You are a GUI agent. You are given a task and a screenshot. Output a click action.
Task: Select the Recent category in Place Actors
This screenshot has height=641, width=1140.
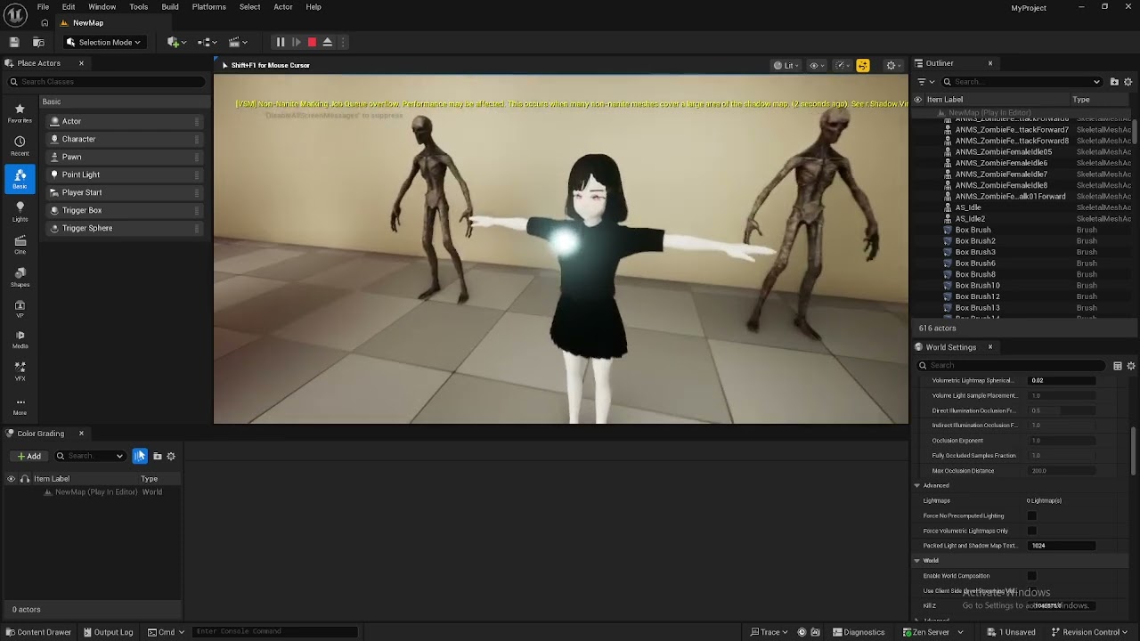click(20, 146)
